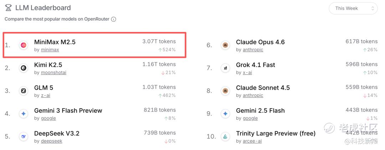The width and height of the screenshot is (385, 150).
Task: Click the Grok 4.1 Fast xAI icon
Action: click(x=225, y=68)
